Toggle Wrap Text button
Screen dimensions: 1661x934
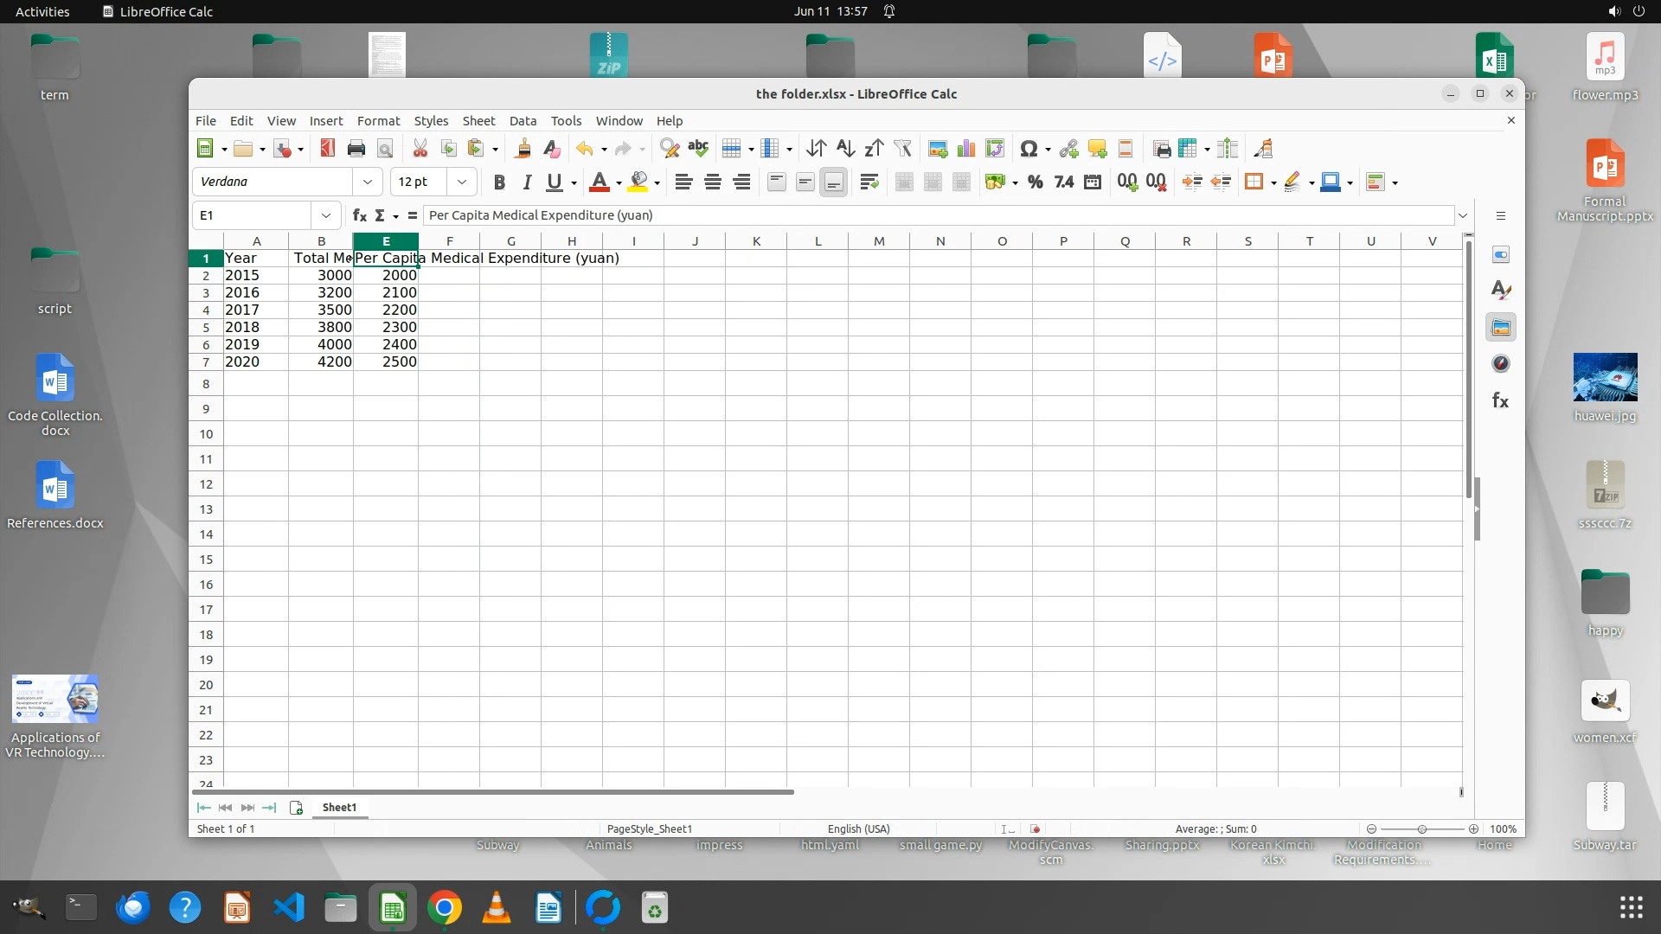[x=869, y=182]
